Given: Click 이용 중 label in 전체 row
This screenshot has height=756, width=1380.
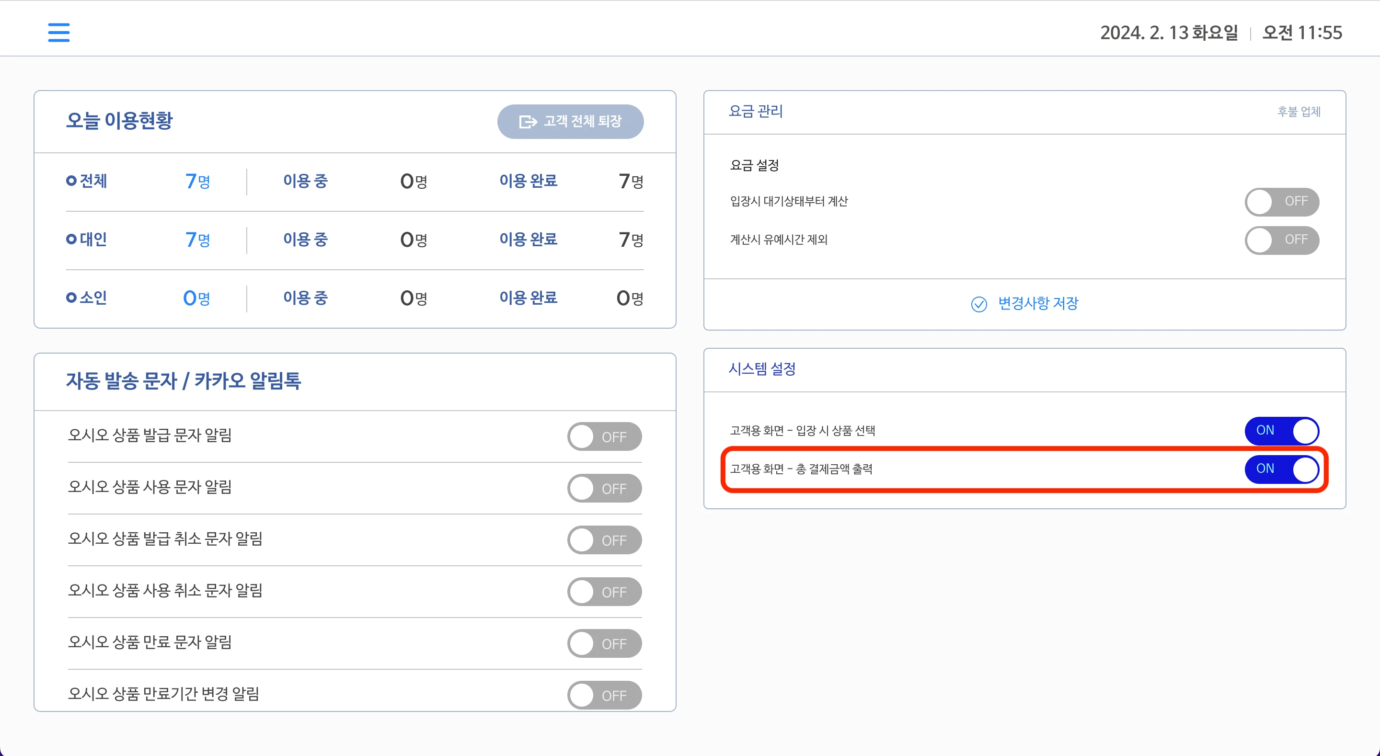Looking at the screenshot, I should 305,181.
